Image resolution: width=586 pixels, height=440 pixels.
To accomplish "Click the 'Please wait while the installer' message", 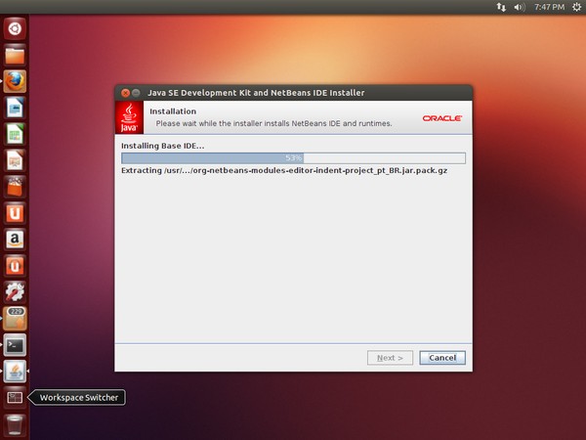I will click(x=273, y=123).
